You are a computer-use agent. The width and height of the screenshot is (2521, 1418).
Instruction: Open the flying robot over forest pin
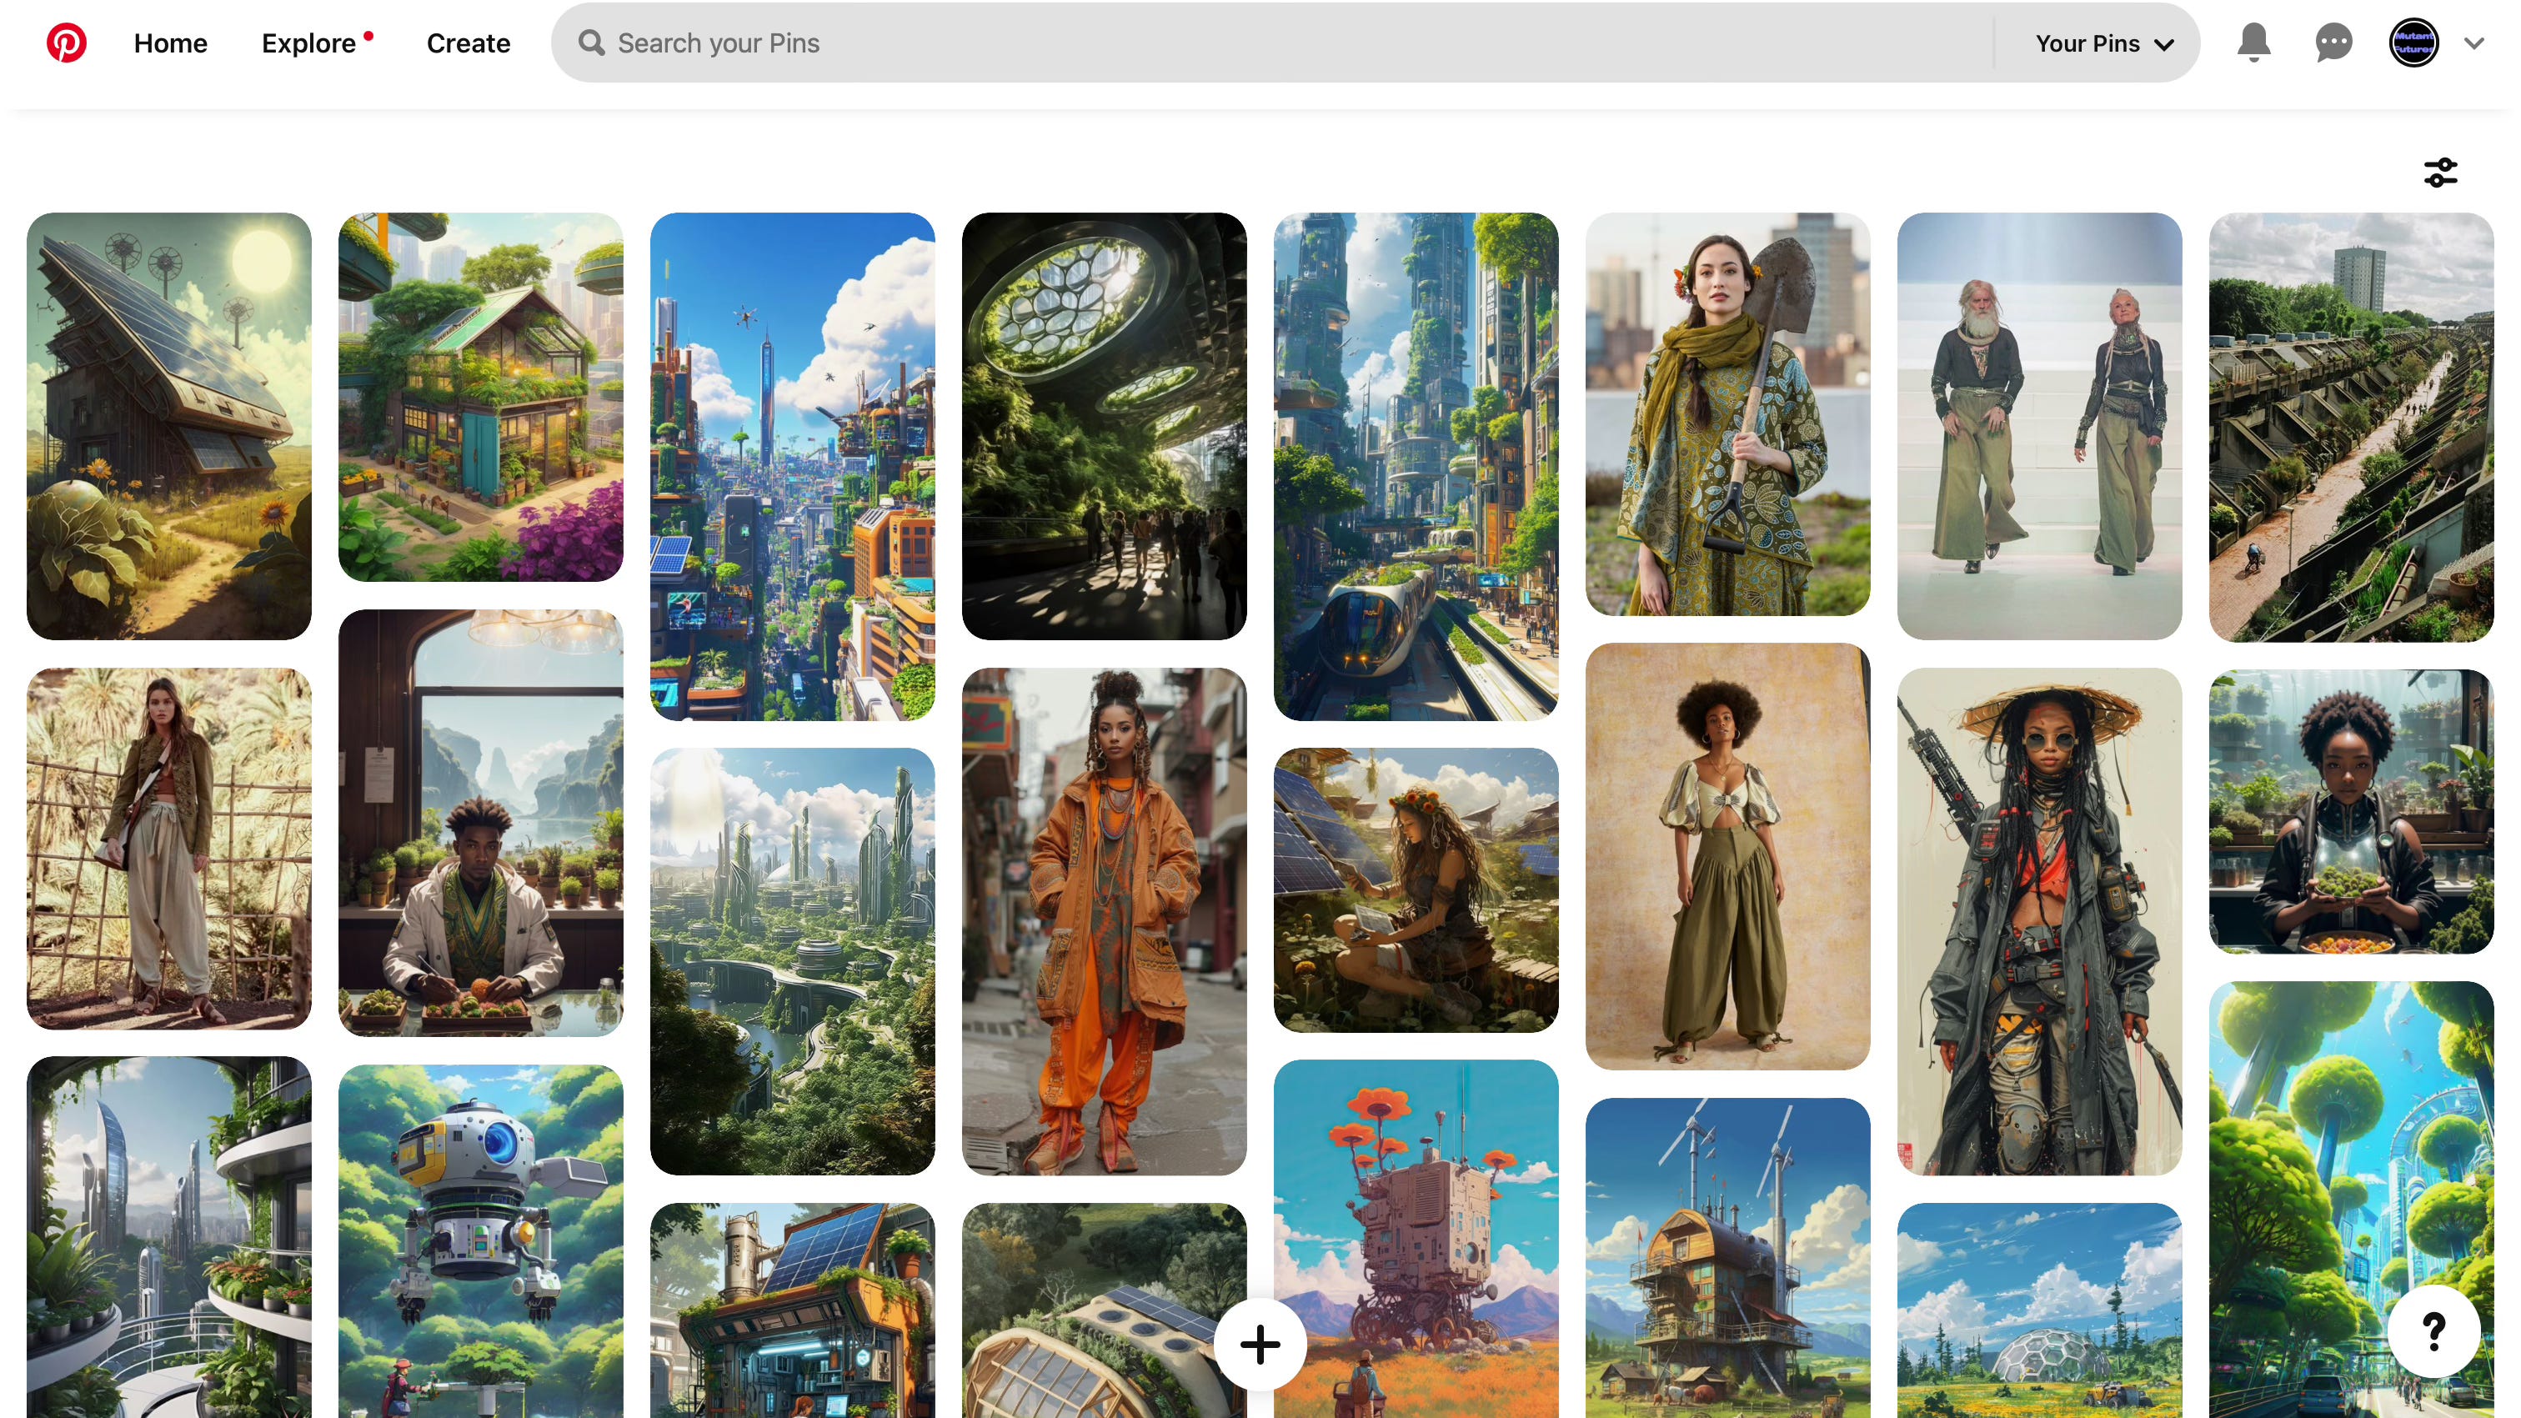[479, 1241]
